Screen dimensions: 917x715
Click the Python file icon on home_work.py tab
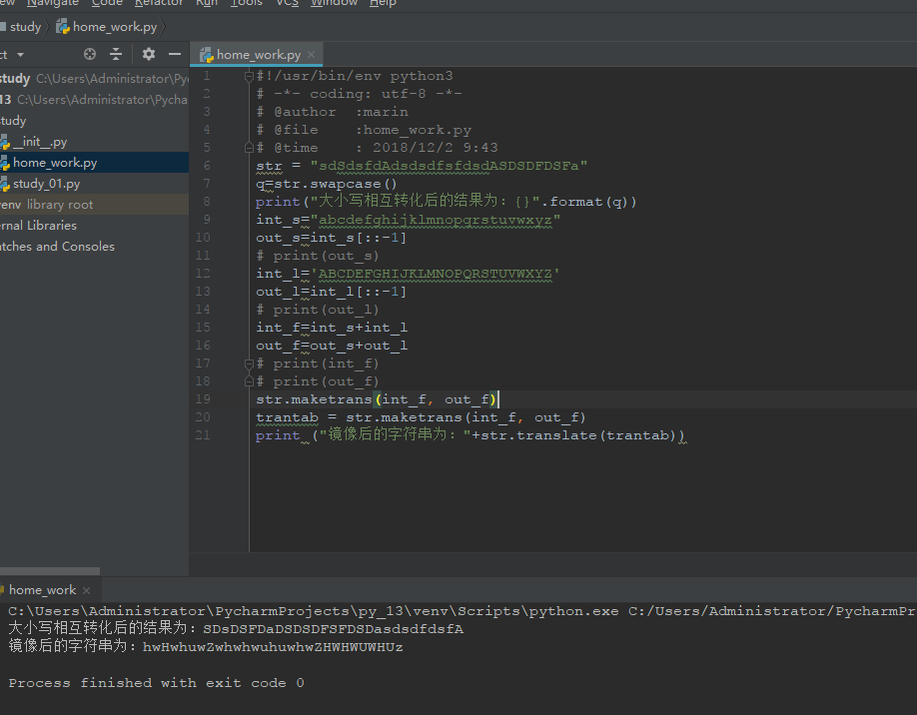click(x=207, y=55)
